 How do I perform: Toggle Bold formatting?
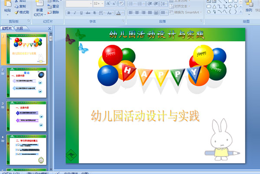tap(68, 13)
